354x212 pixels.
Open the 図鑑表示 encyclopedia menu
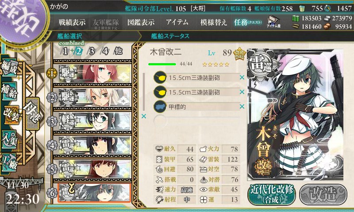tap(141, 22)
